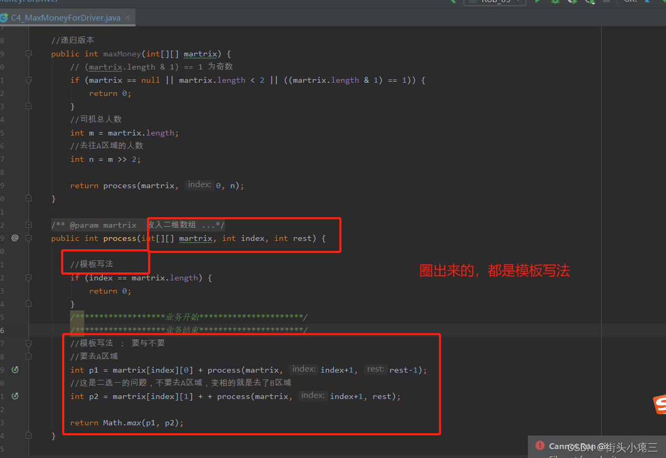This screenshot has height=458, width=666.
Task: Click the 'rest:' parameter hint on p1 line
Action: point(375,369)
